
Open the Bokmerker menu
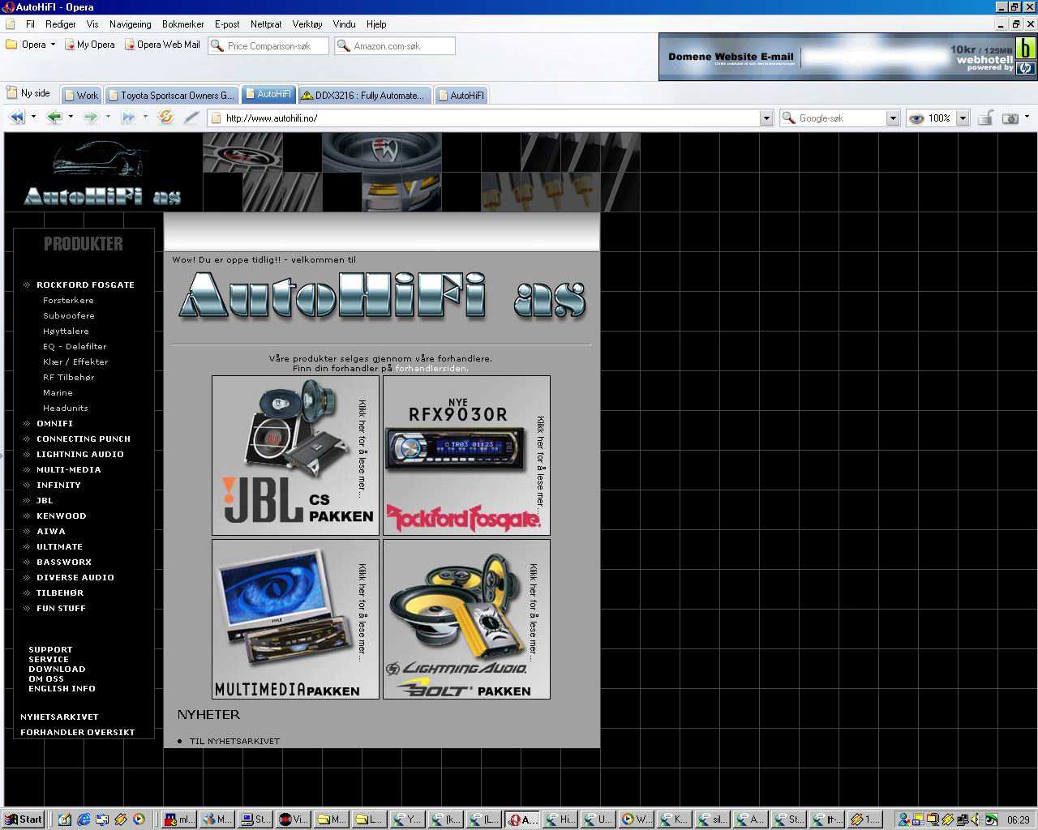point(182,24)
